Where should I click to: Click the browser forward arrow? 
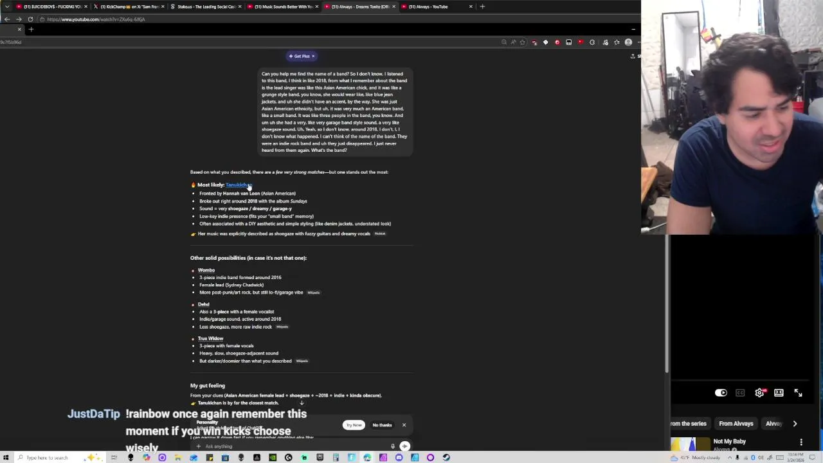(x=19, y=19)
